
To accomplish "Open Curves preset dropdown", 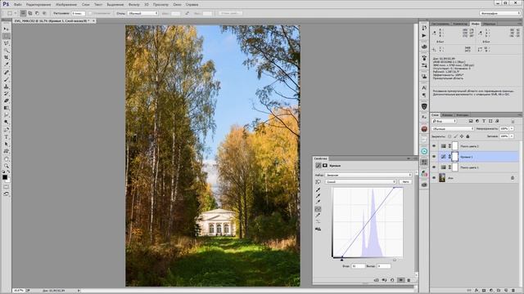I will click(x=368, y=175).
